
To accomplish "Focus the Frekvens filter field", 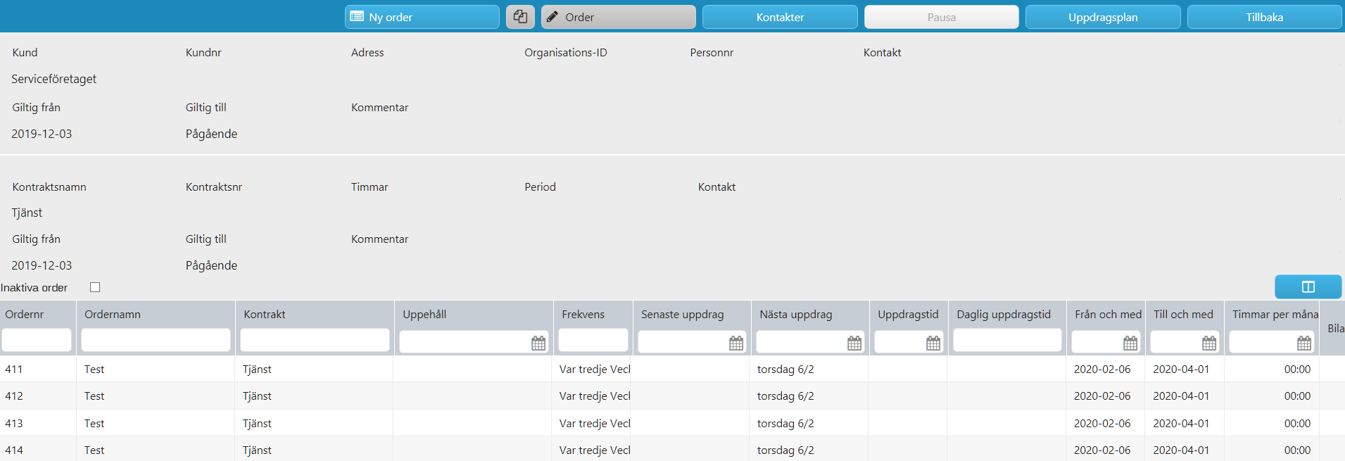I will [x=593, y=340].
